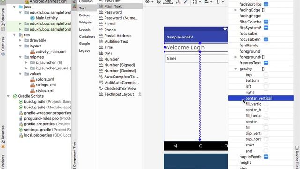Toggle the hapticFeedback blue minus box
The width and height of the screenshot is (300, 169).
coord(266,157)
